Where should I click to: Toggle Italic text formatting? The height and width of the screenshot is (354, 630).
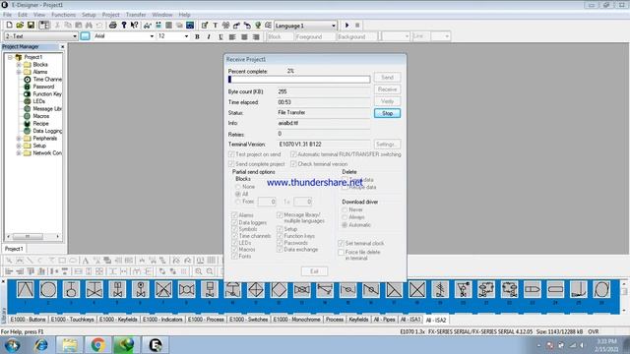tap(209, 36)
